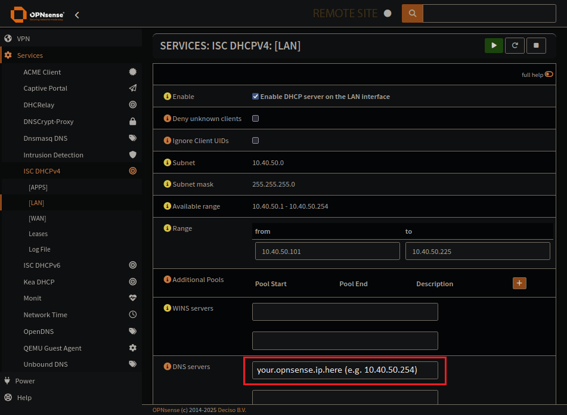Click the search magnifier button
Screen dimensions: 567x415
pyautogui.click(x=412, y=13)
